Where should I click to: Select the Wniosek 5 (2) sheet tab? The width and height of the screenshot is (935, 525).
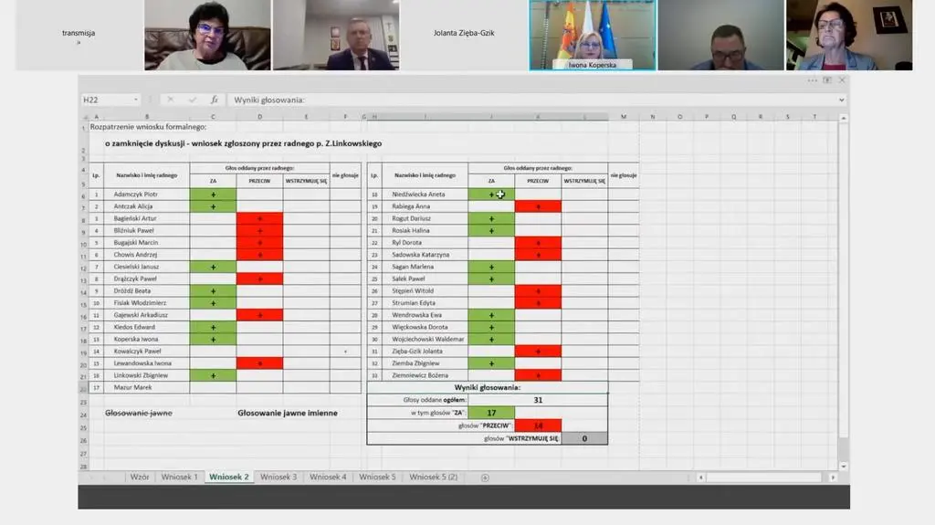click(434, 478)
